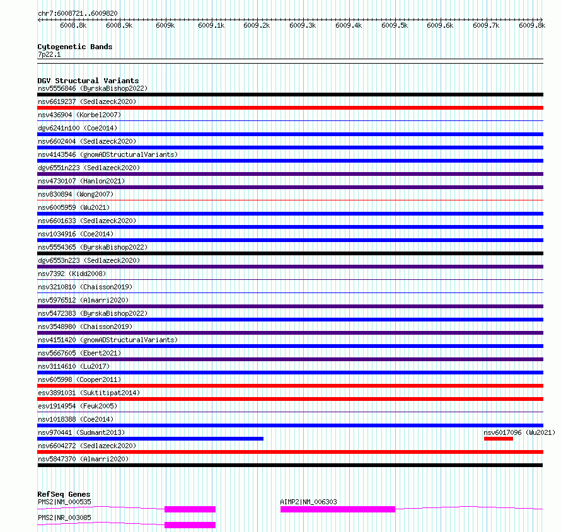Click the 6009.2k ruler tick label

pyautogui.click(x=257, y=25)
